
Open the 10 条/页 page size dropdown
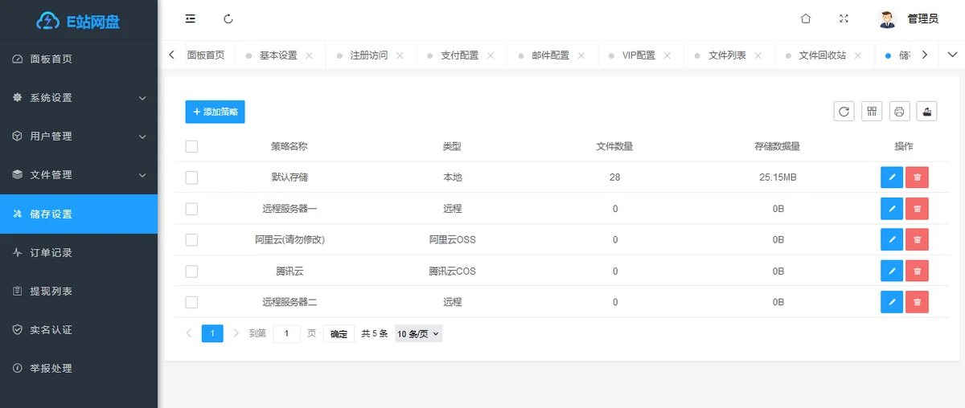(418, 333)
